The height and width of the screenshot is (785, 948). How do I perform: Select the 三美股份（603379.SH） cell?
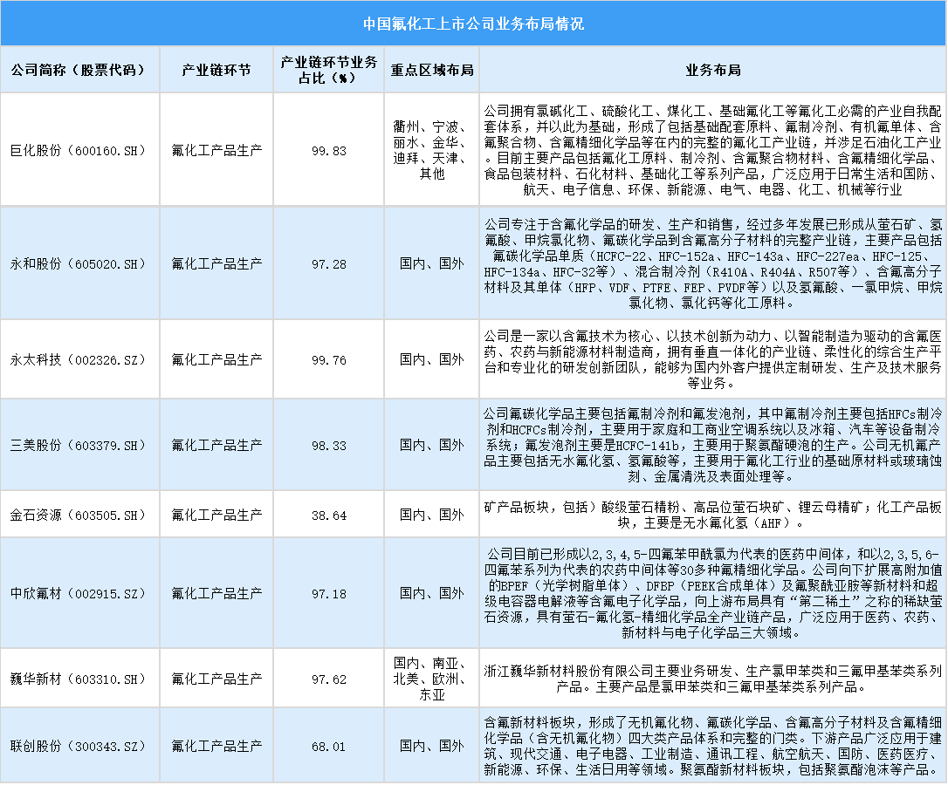point(79,445)
